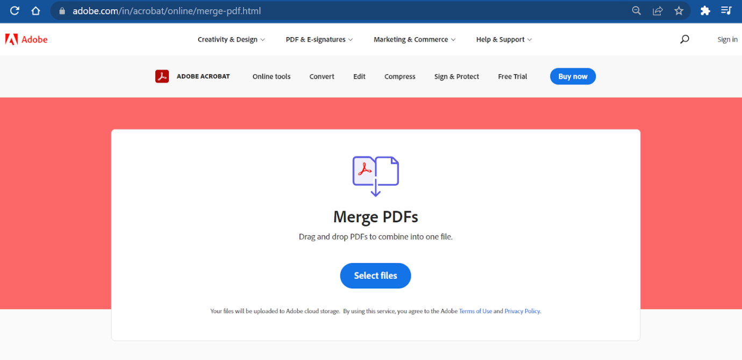Open the site search magnifier icon
The image size is (742, 360).
(x=684, y=39)
